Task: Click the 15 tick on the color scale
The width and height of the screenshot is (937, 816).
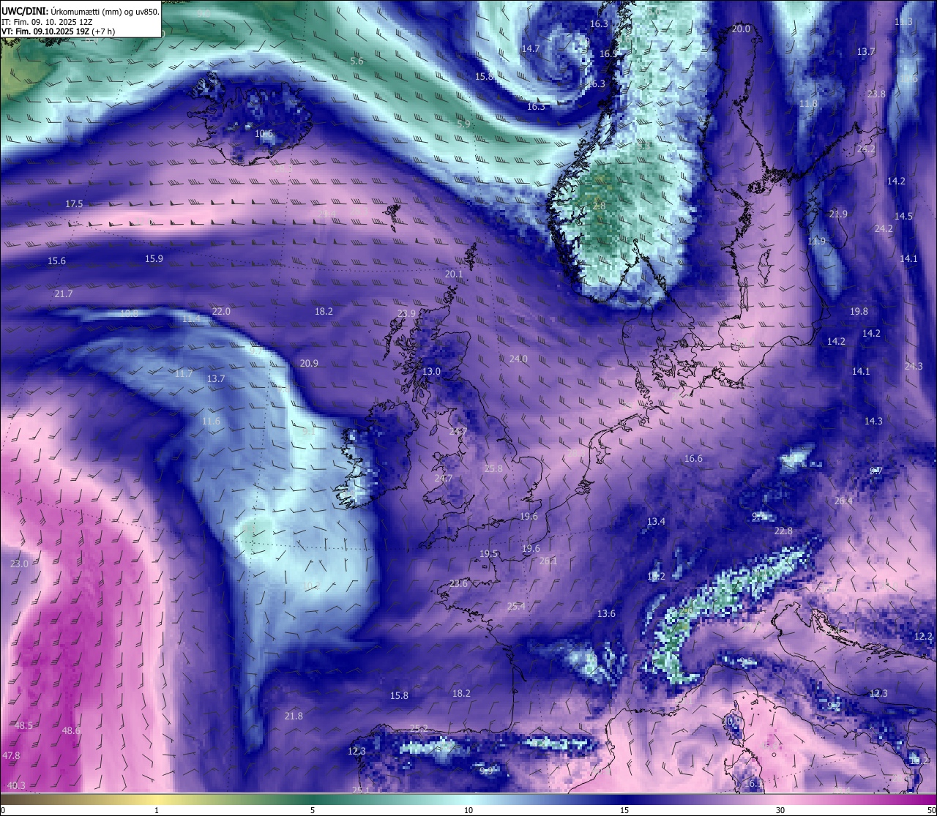Action: coord(624,810)
